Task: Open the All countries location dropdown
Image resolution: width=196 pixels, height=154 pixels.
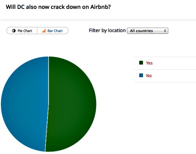Action: click(x=148, y=31)
